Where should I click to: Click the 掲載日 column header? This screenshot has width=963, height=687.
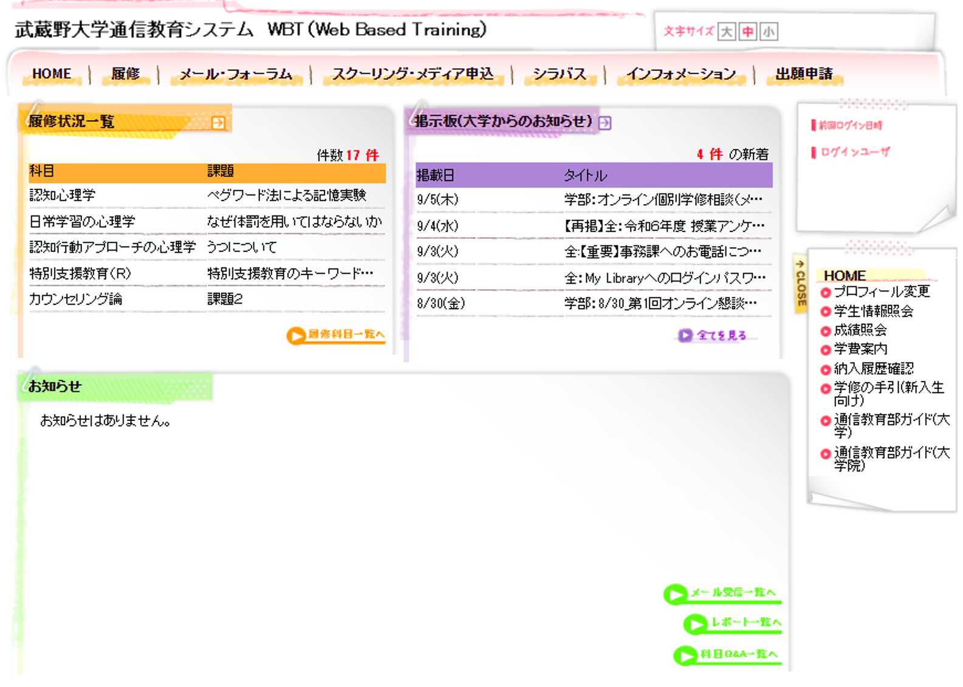(x=436, y=176)
